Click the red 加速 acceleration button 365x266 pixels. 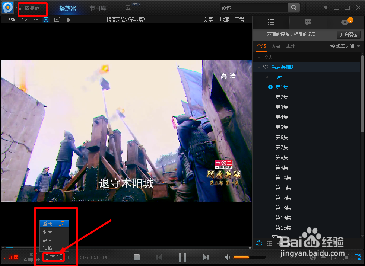coord(12,257)
